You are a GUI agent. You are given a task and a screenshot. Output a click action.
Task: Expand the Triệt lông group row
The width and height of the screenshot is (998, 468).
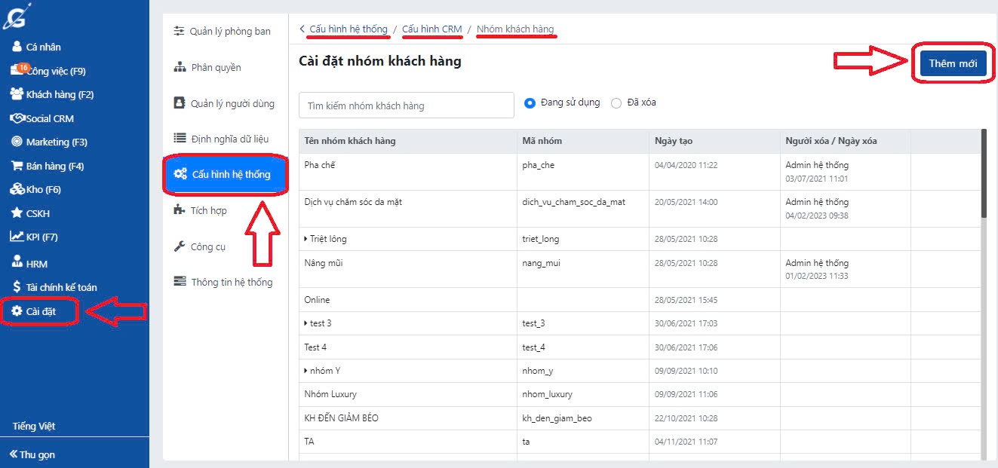pos(306,239)
